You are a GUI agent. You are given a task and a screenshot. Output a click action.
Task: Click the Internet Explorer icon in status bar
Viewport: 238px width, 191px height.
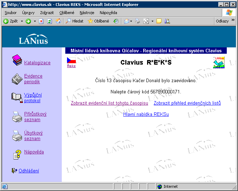(5, 186)
